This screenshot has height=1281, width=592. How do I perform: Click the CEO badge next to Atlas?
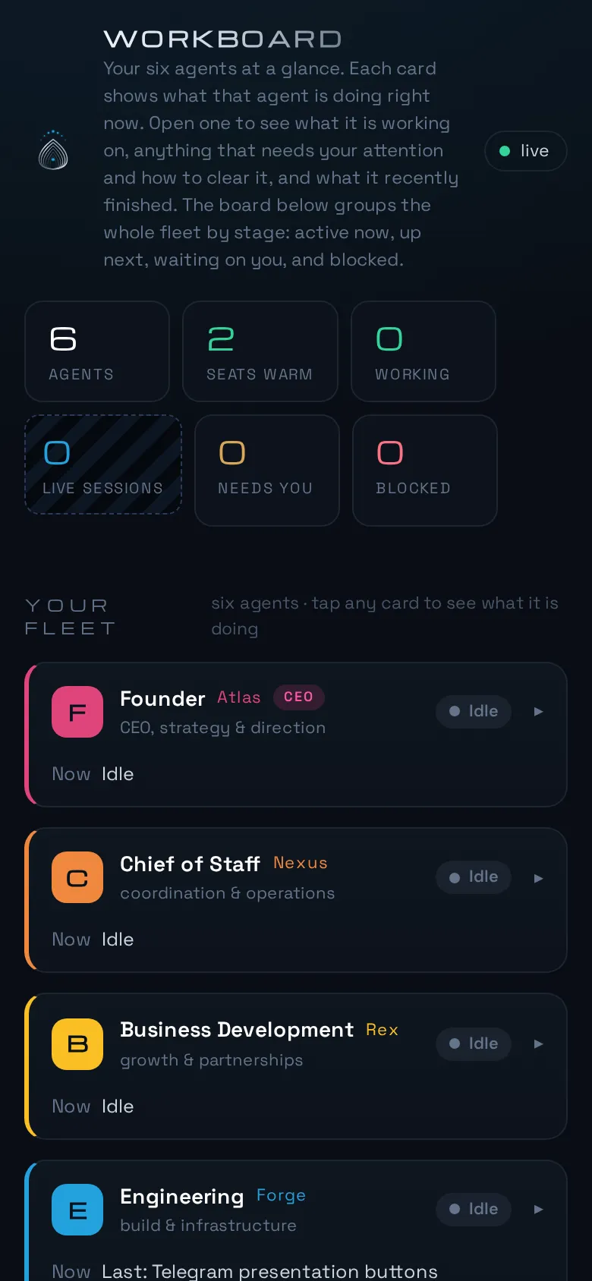coord(298,697)
